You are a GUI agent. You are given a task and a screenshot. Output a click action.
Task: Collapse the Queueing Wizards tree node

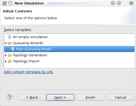pyautogui.click(x=6, y=43)
